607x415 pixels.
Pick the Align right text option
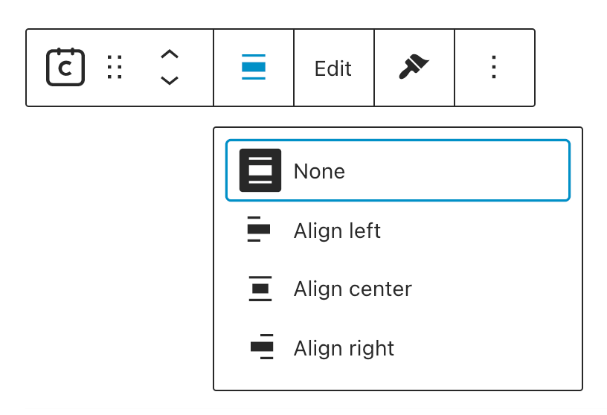[344, 348]
